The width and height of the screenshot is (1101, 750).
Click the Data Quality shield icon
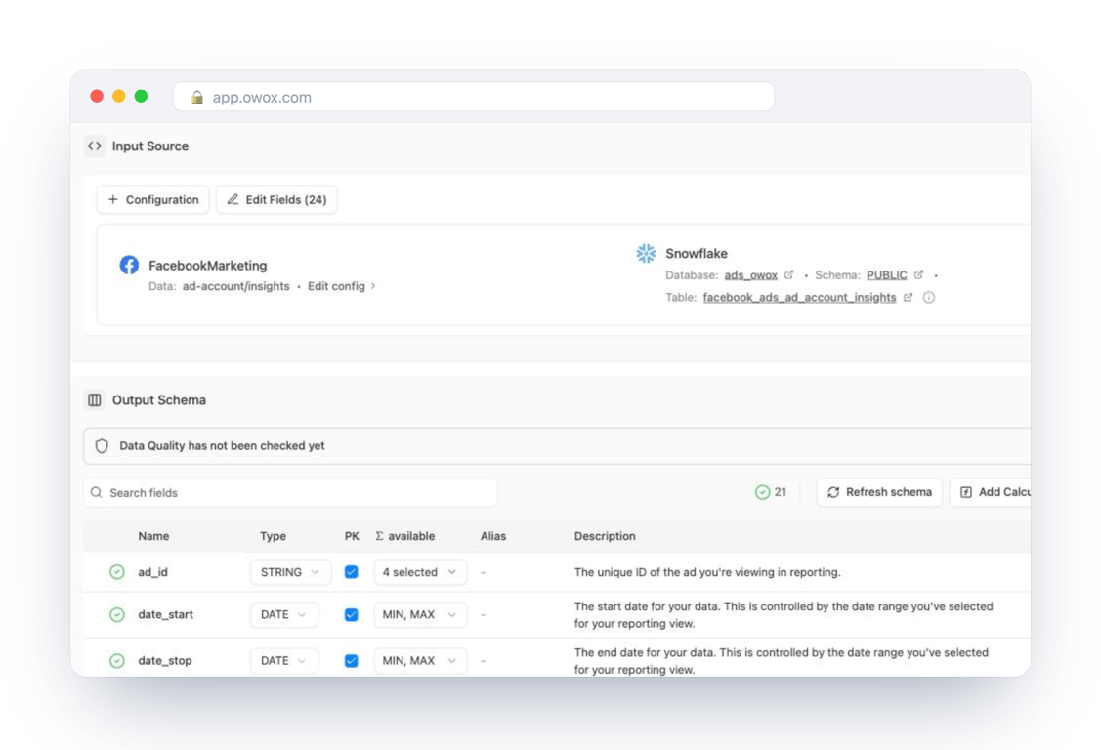(102, 446)
